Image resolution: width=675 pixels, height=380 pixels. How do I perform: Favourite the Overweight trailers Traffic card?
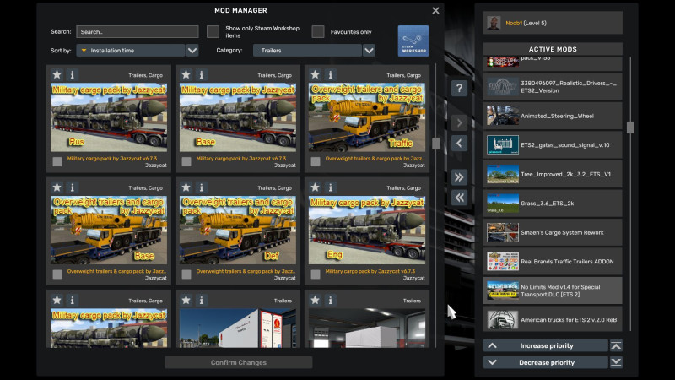[315, 74]
